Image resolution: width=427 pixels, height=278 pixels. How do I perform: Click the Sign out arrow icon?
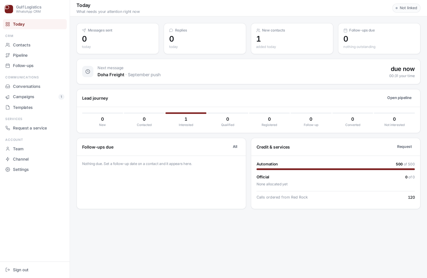[8, 270]
